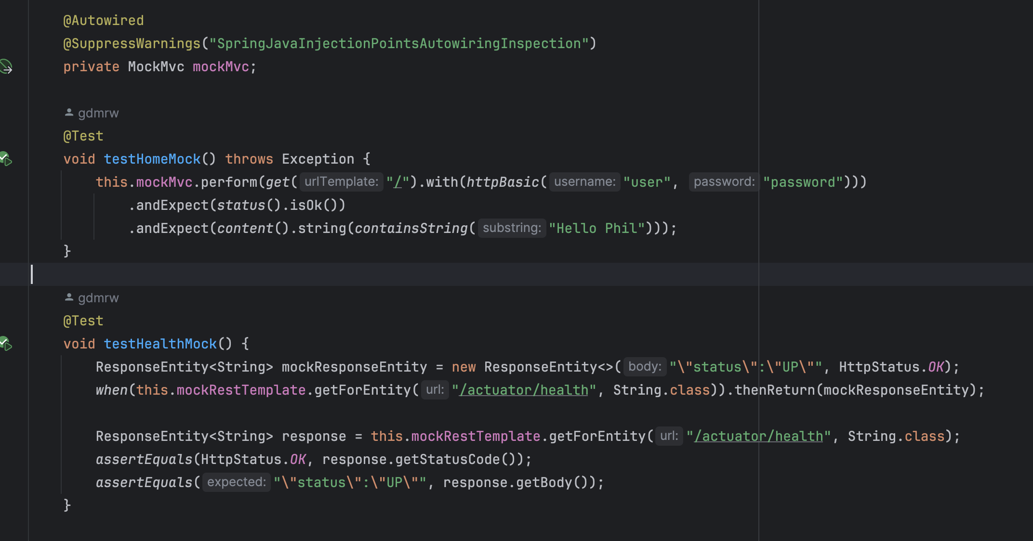
Task: Click the urlTemplate inlay hint
Action: click(x=341, y=182)
